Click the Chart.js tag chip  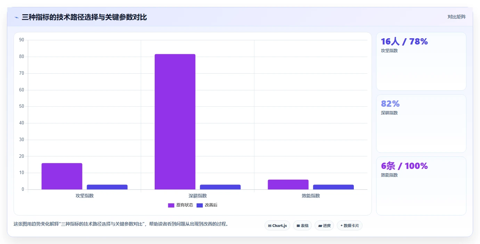click(x=277, y=226)
